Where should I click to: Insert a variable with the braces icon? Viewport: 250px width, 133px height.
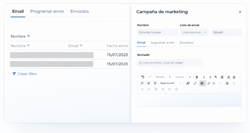click(x=214, y=83)
